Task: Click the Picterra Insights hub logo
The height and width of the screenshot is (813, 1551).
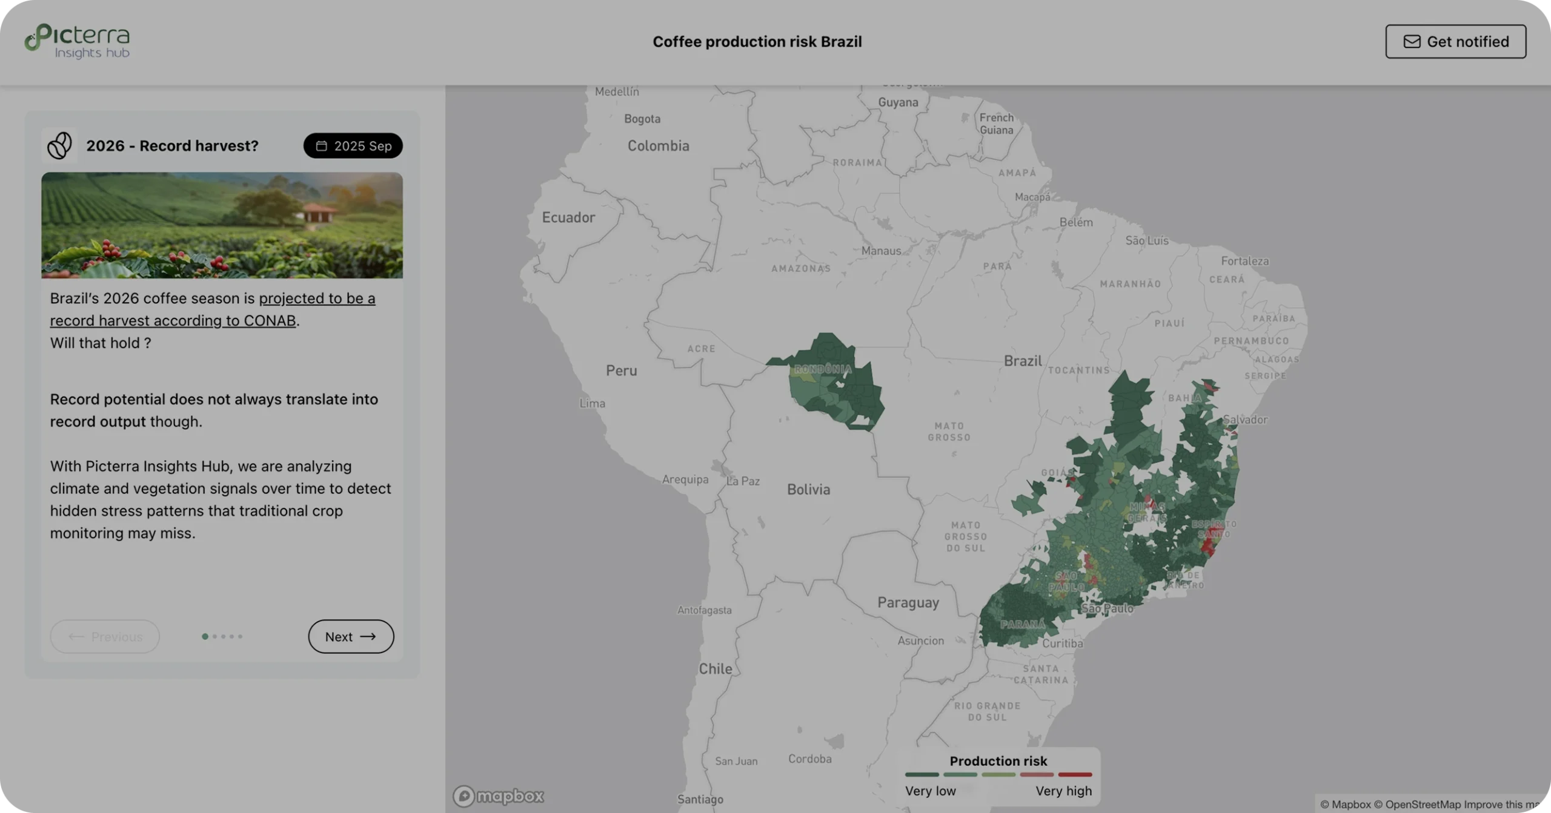Action: tap(77, 41)
